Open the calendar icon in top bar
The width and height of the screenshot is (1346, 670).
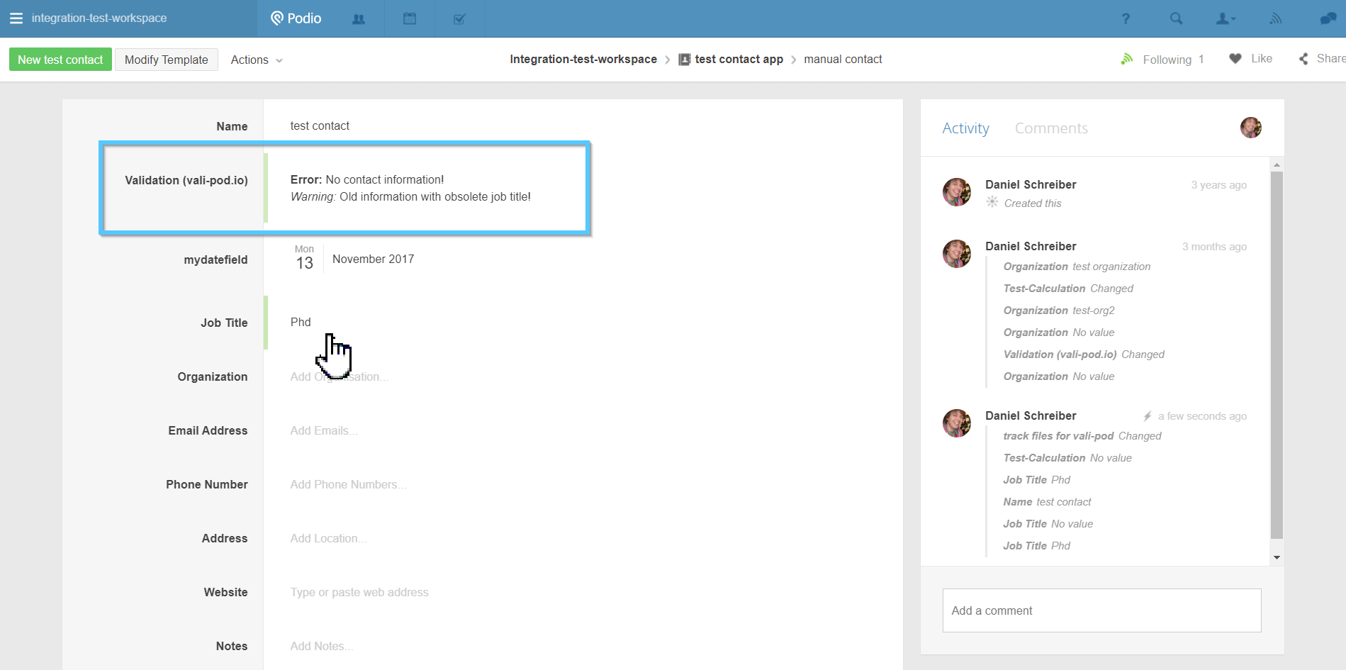(410, 19)
